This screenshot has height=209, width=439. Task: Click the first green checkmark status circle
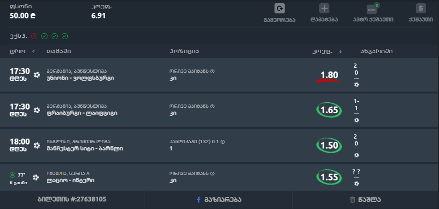45,36
